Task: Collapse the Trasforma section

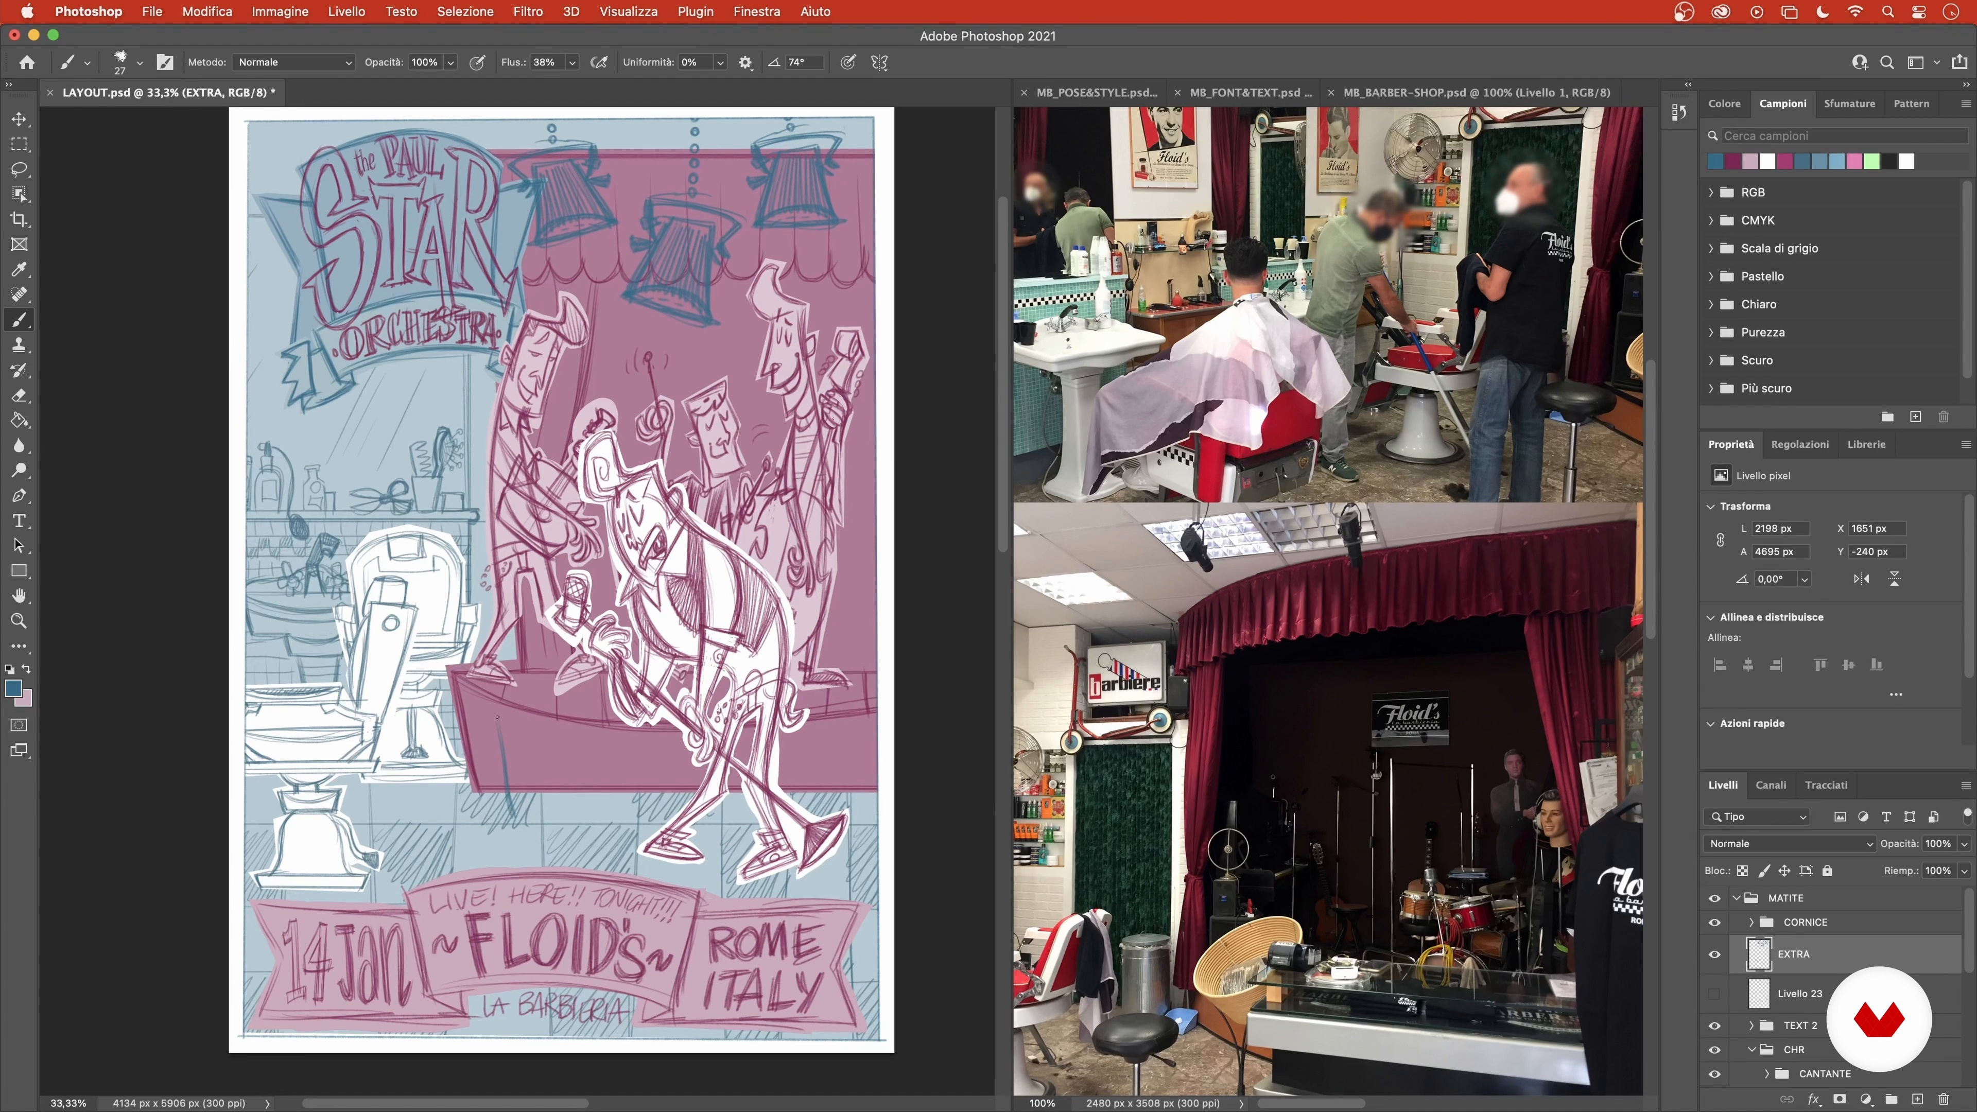Action: point(1711,507)
